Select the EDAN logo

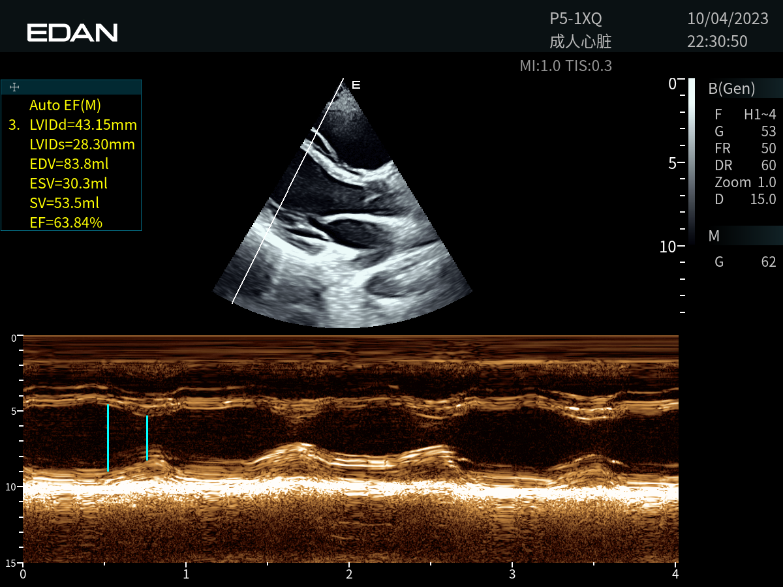click(72, 32)
